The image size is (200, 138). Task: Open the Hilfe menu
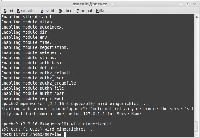click(x=100, y=11)
